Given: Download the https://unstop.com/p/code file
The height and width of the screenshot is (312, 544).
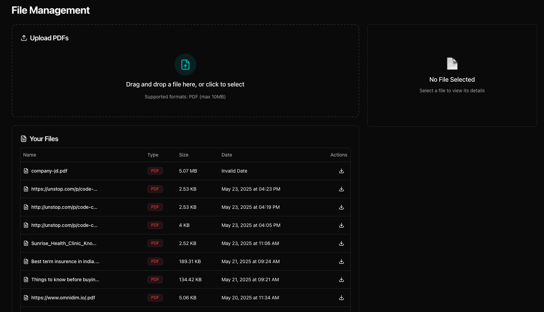Looking at the screenshot, I should (341, 189).
